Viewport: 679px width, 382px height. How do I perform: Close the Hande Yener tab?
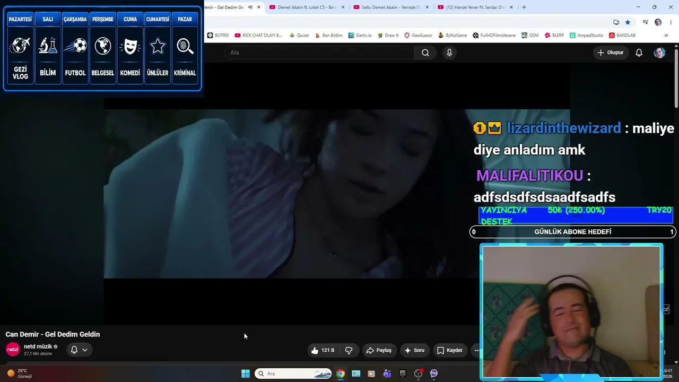pyautogui.click(x=511, y=7)
